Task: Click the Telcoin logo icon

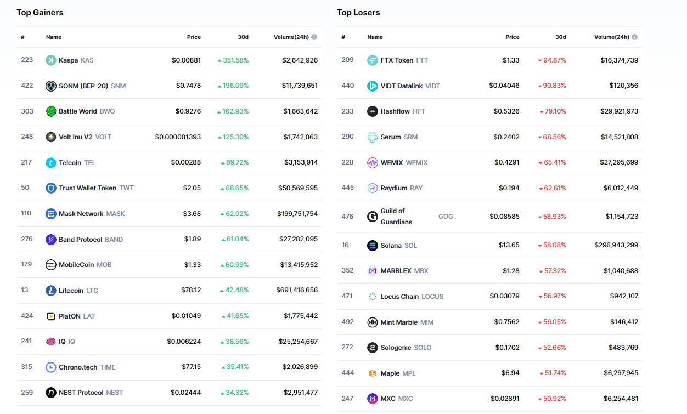Action: (50, 163)
